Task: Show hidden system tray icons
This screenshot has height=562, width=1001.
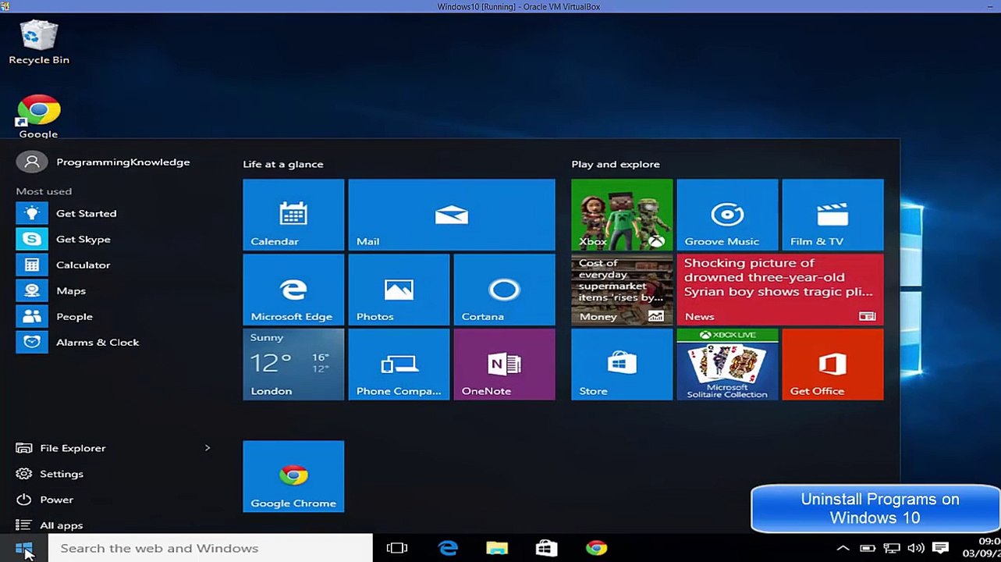Action: pyautogui.click(x=843, y=548)
